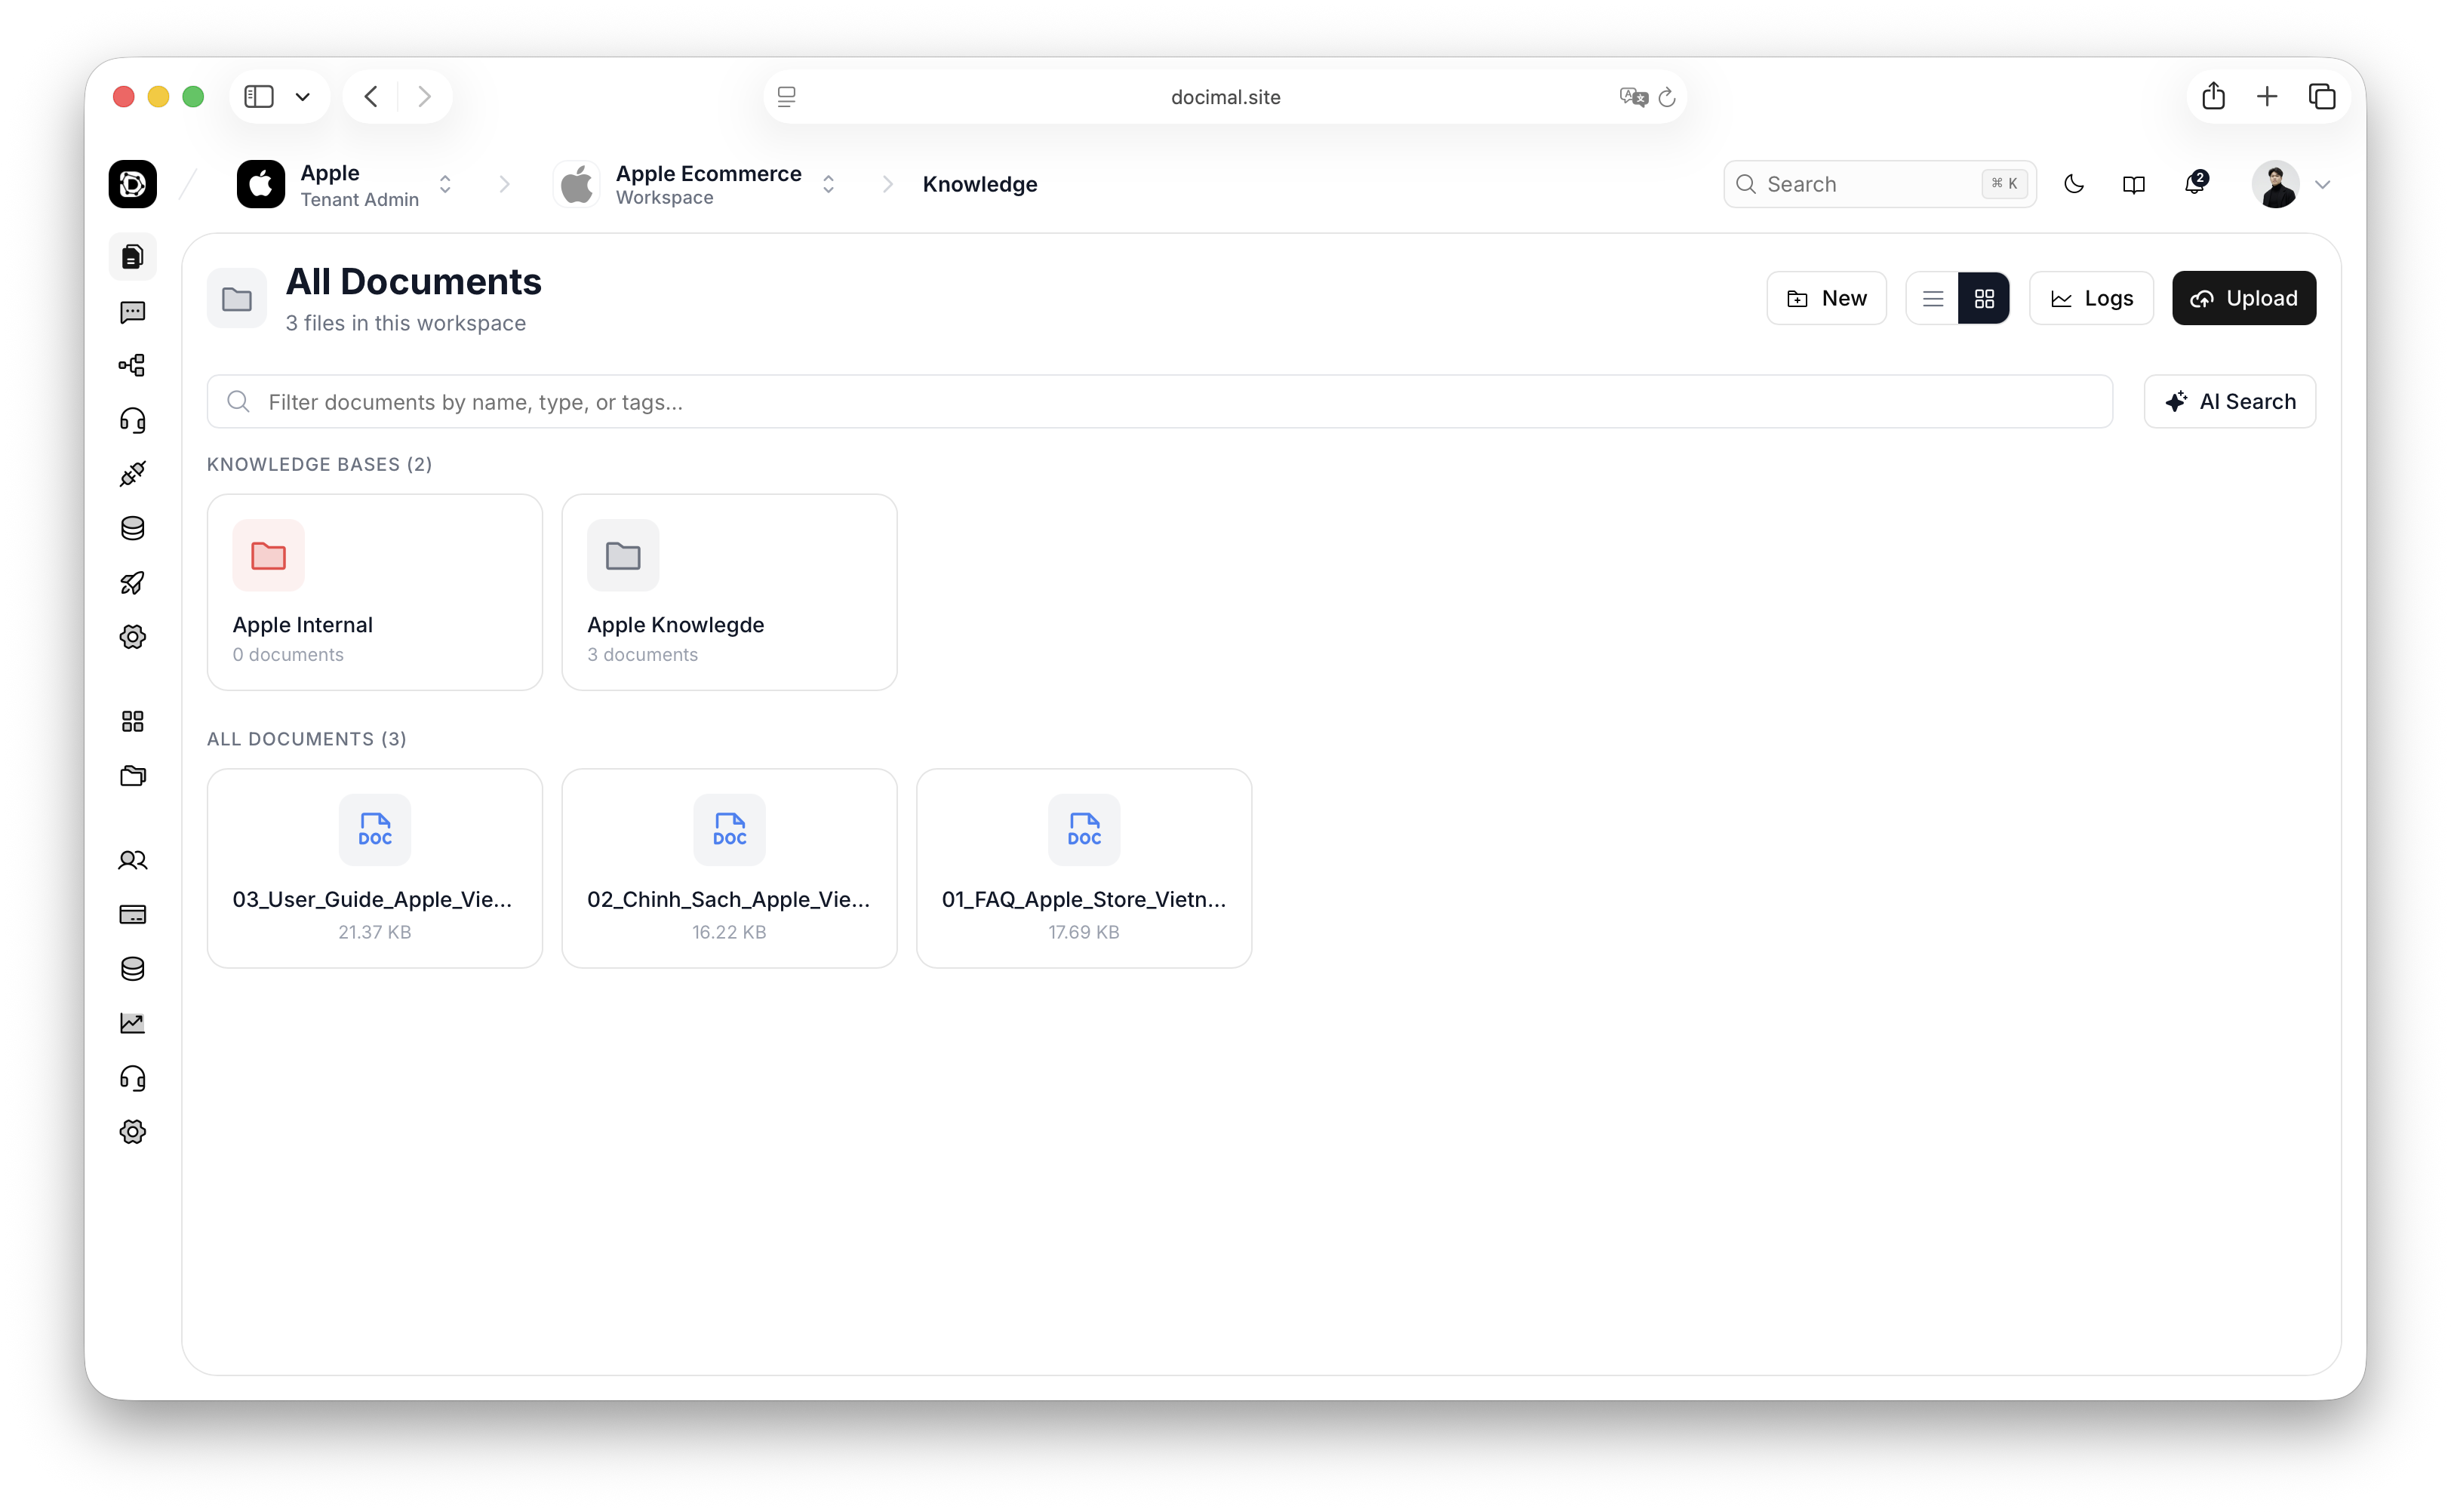The image size is (2451, 1512).
Task: Click the Upload button
Action: [2243, 298]
